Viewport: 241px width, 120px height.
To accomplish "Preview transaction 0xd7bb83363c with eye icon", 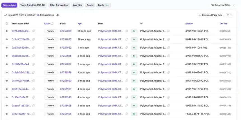I will (7, 48).
